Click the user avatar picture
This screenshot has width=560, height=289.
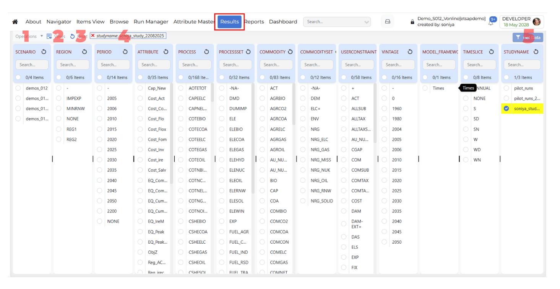[537, 22]
